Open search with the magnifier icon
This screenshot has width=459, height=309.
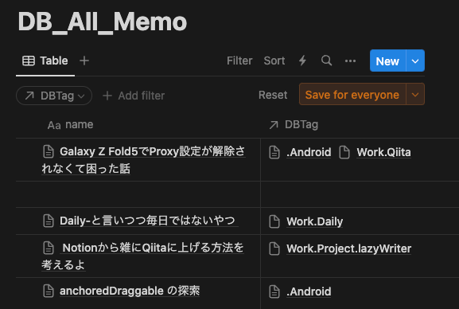pyautogui.click(x=326, y=61)
